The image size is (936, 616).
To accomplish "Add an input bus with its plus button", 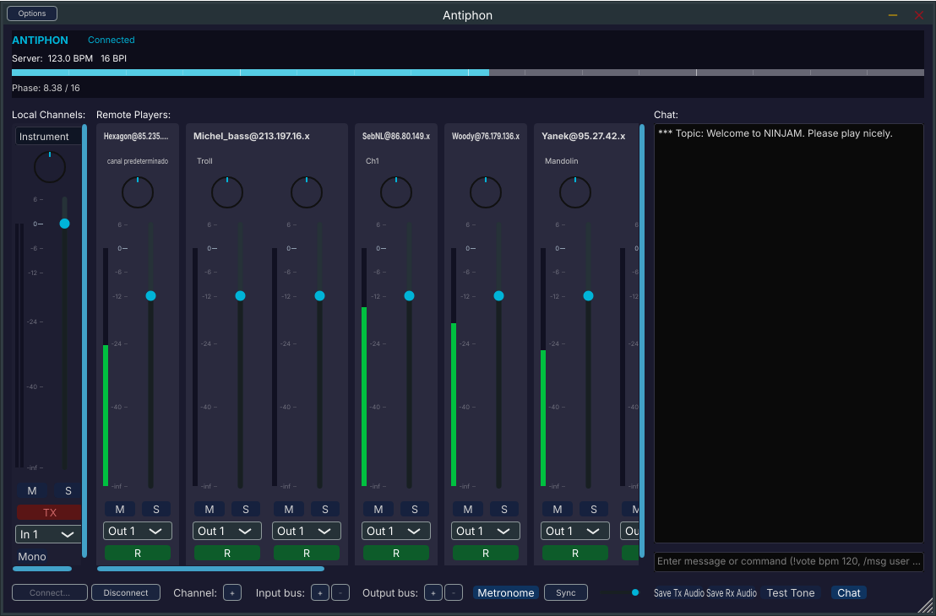I will coord(320,592).
